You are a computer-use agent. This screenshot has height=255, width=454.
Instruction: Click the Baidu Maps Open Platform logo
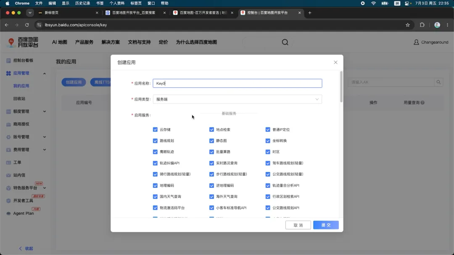(x=23, y=42)
